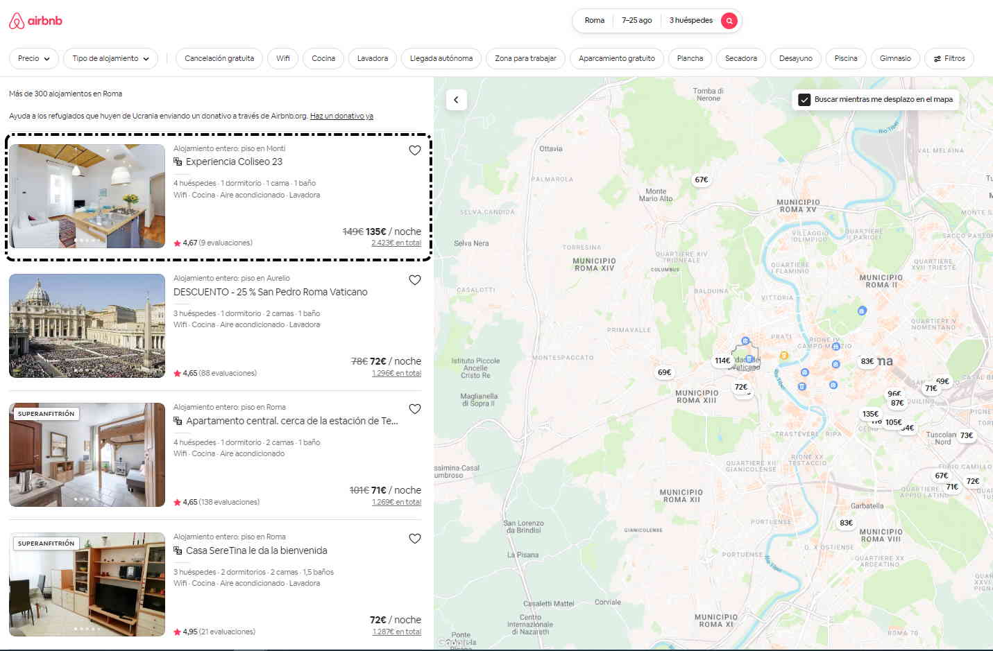The image size is (993, 651).
Task: Select the 105€ map price marker
Action: coord(894,422)
